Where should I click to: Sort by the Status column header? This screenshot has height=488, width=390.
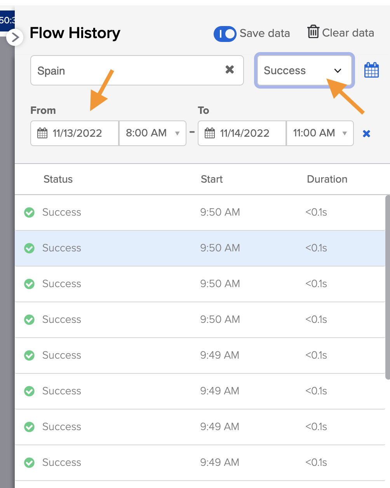click(x=58, y=179)
